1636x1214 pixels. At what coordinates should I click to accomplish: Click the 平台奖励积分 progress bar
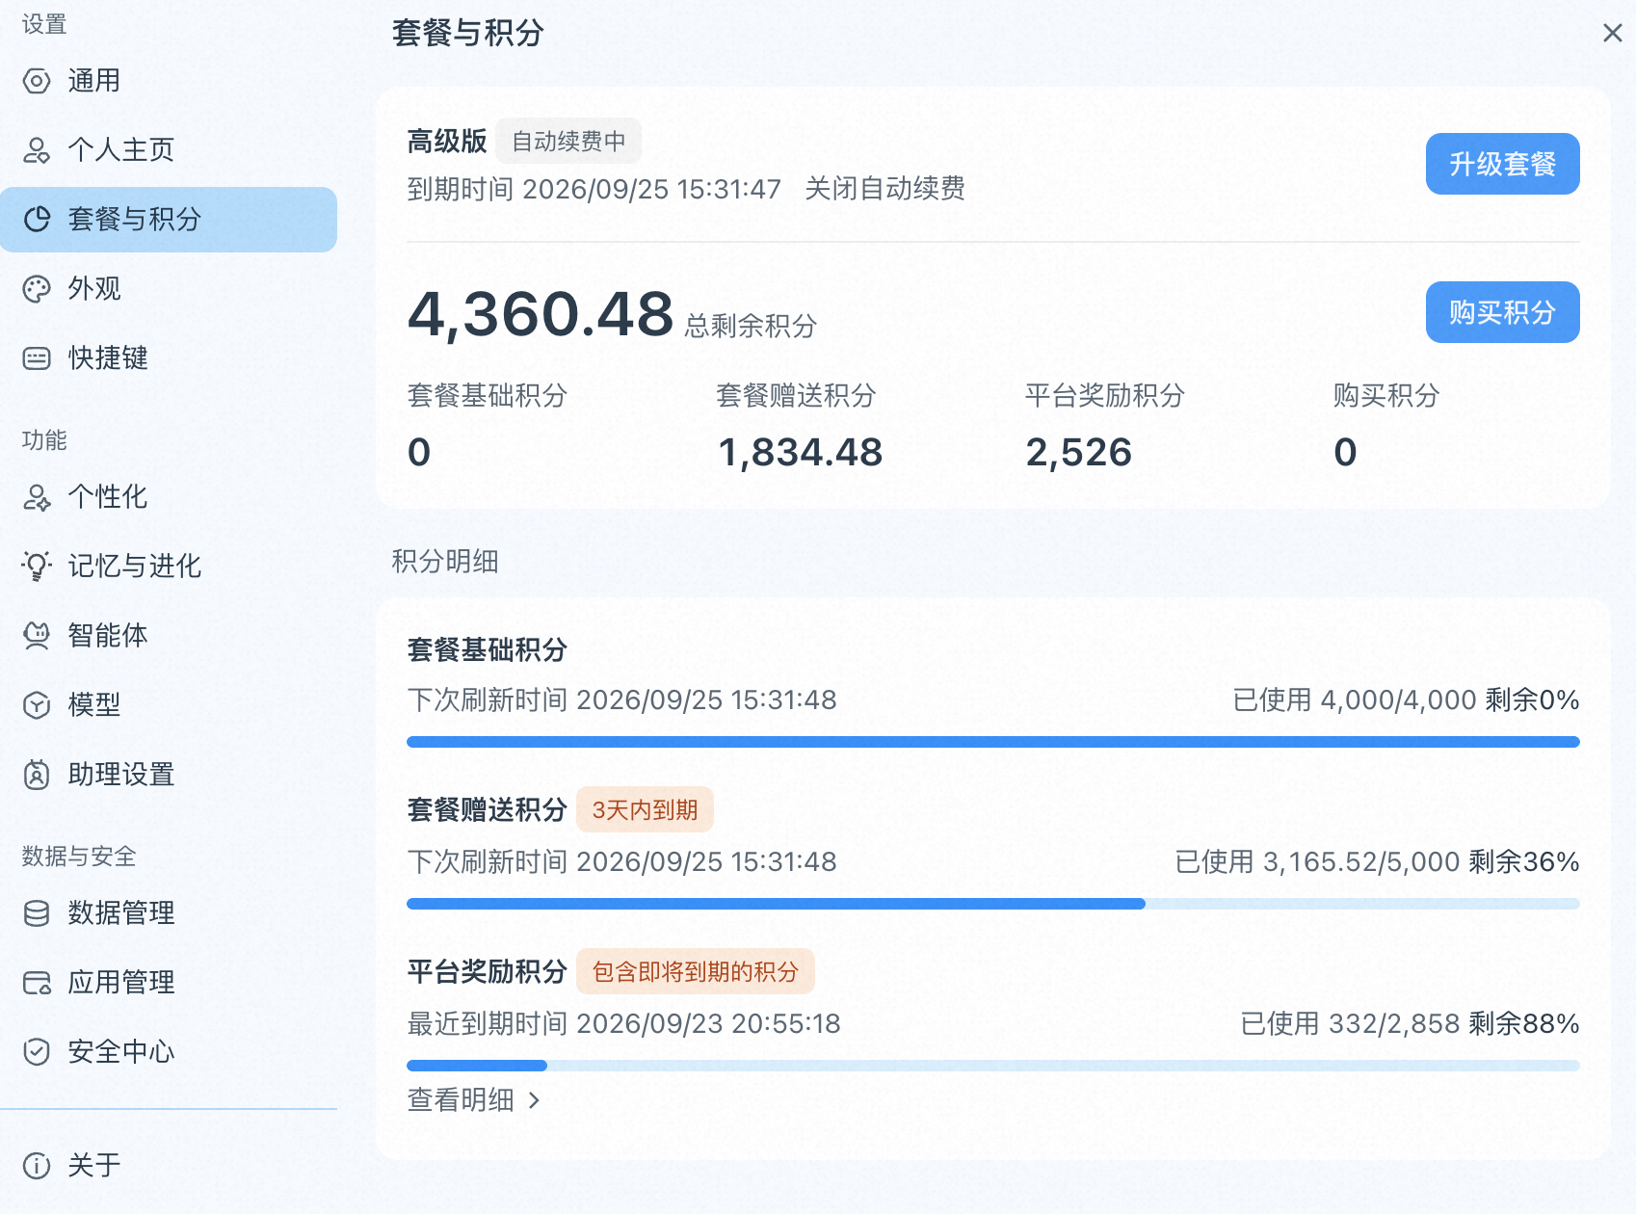[x=993, y=1066]
